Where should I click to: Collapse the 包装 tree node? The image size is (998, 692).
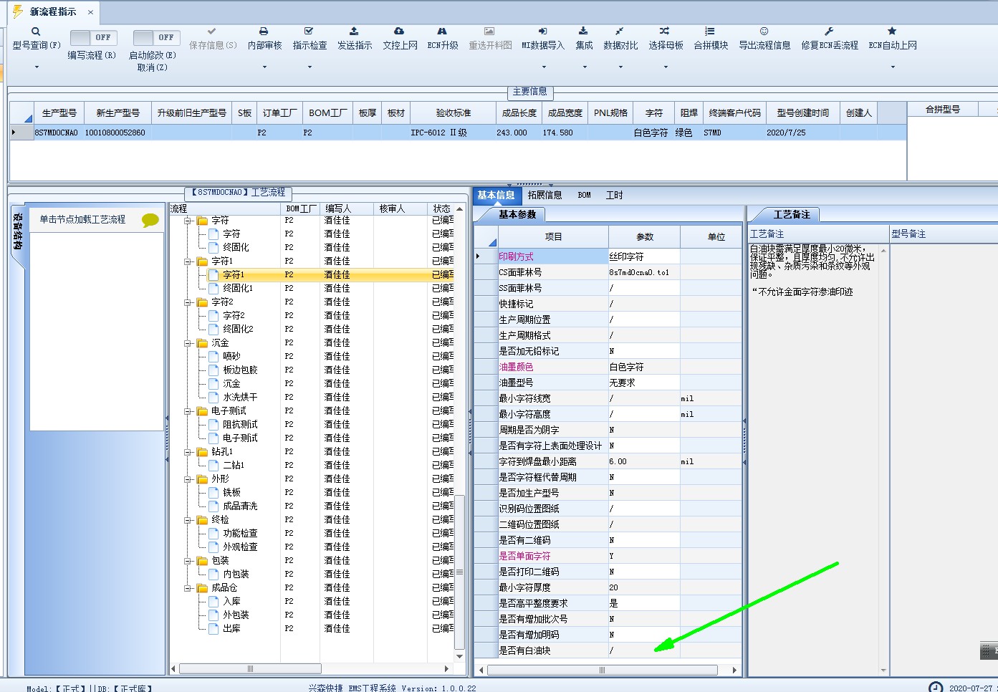point(188,561)
